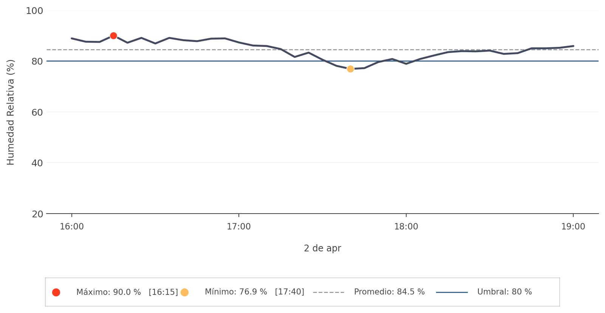Screen dimensions: 605x313
Task: Click the red Máximo dot in the legend
Action: [56, 292]
